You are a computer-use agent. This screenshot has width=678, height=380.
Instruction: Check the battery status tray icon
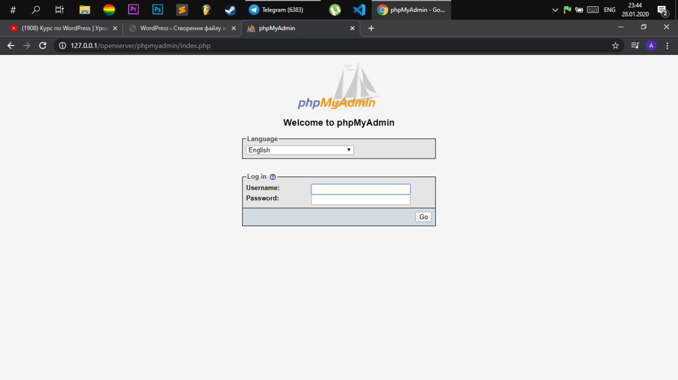pyautogui.click(x=579, y=10)
